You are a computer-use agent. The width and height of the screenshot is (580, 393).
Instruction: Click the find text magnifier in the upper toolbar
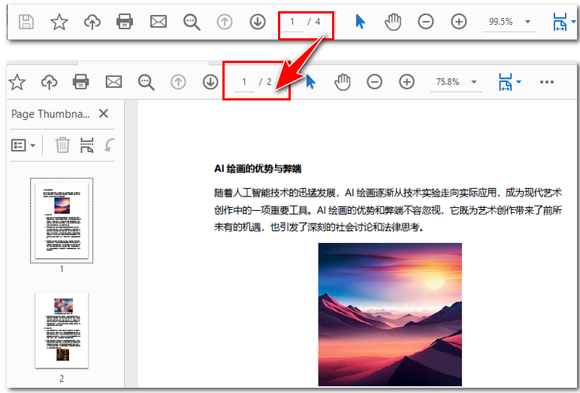coord(192,22)
